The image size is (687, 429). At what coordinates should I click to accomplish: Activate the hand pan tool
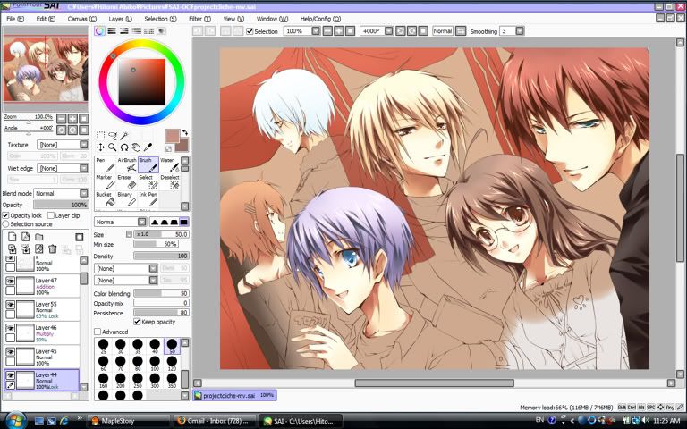pyautogui.click(x=136, y=147)
